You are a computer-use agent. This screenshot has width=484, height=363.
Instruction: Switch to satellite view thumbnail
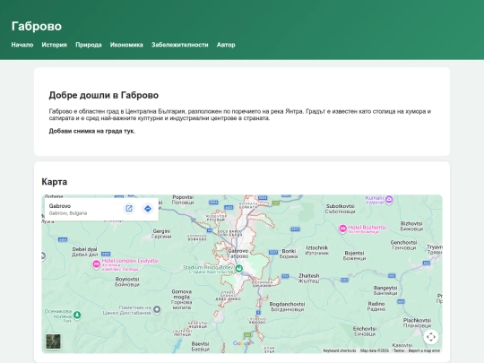point(54,341)
